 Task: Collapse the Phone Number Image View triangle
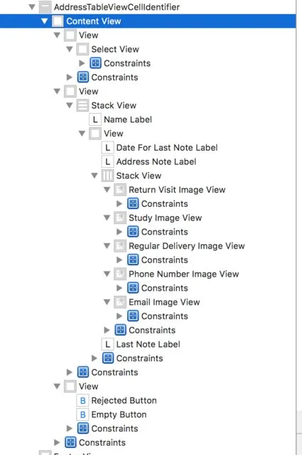click(x=107, y=274)
